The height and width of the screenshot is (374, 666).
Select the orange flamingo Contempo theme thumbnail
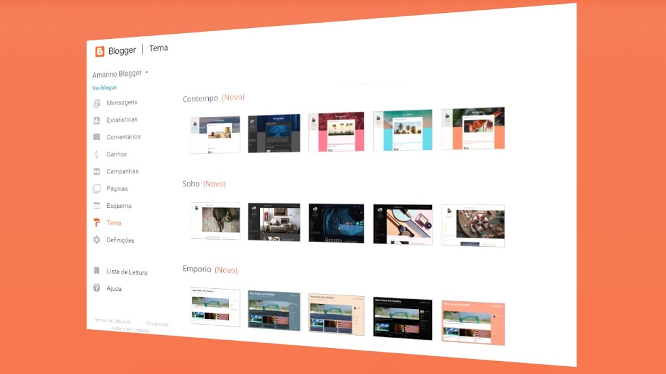click(473, 129)
